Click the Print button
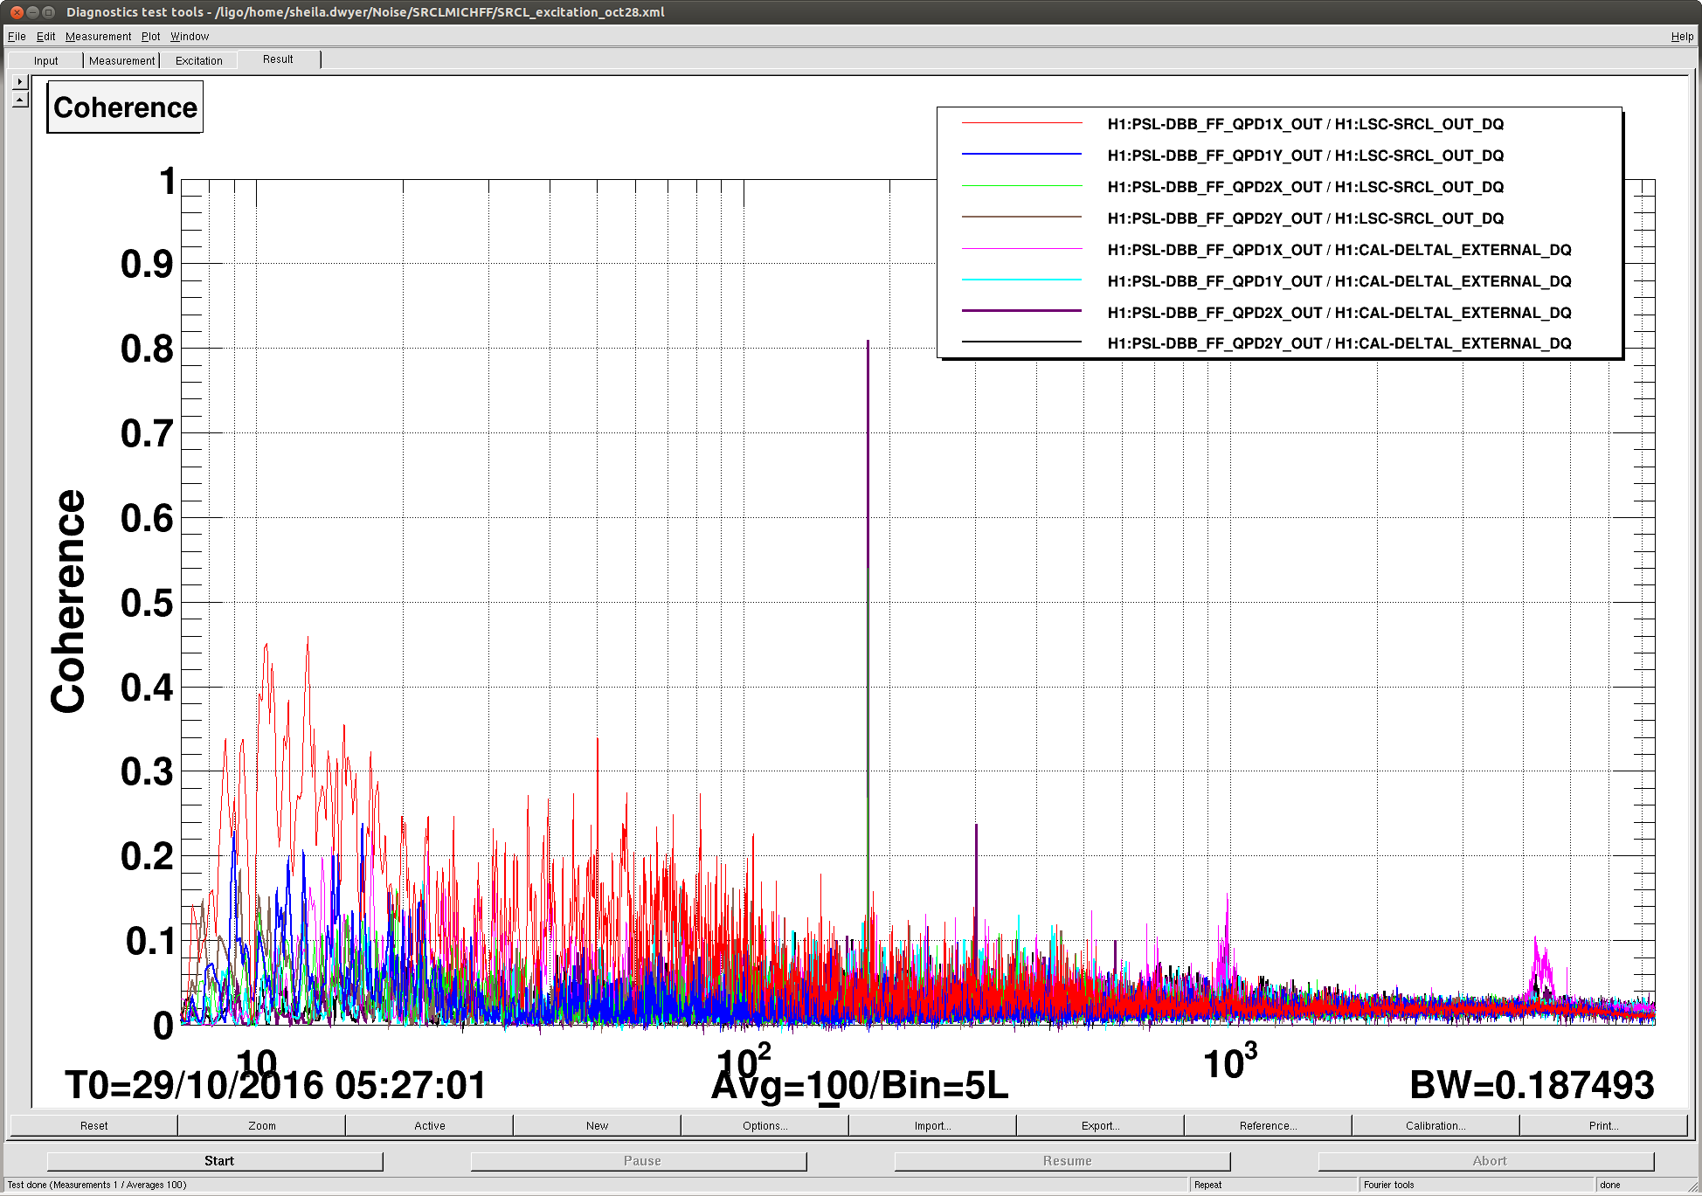Viewport: 1702px width, 1196px height. click(x=1603, y=1125)
